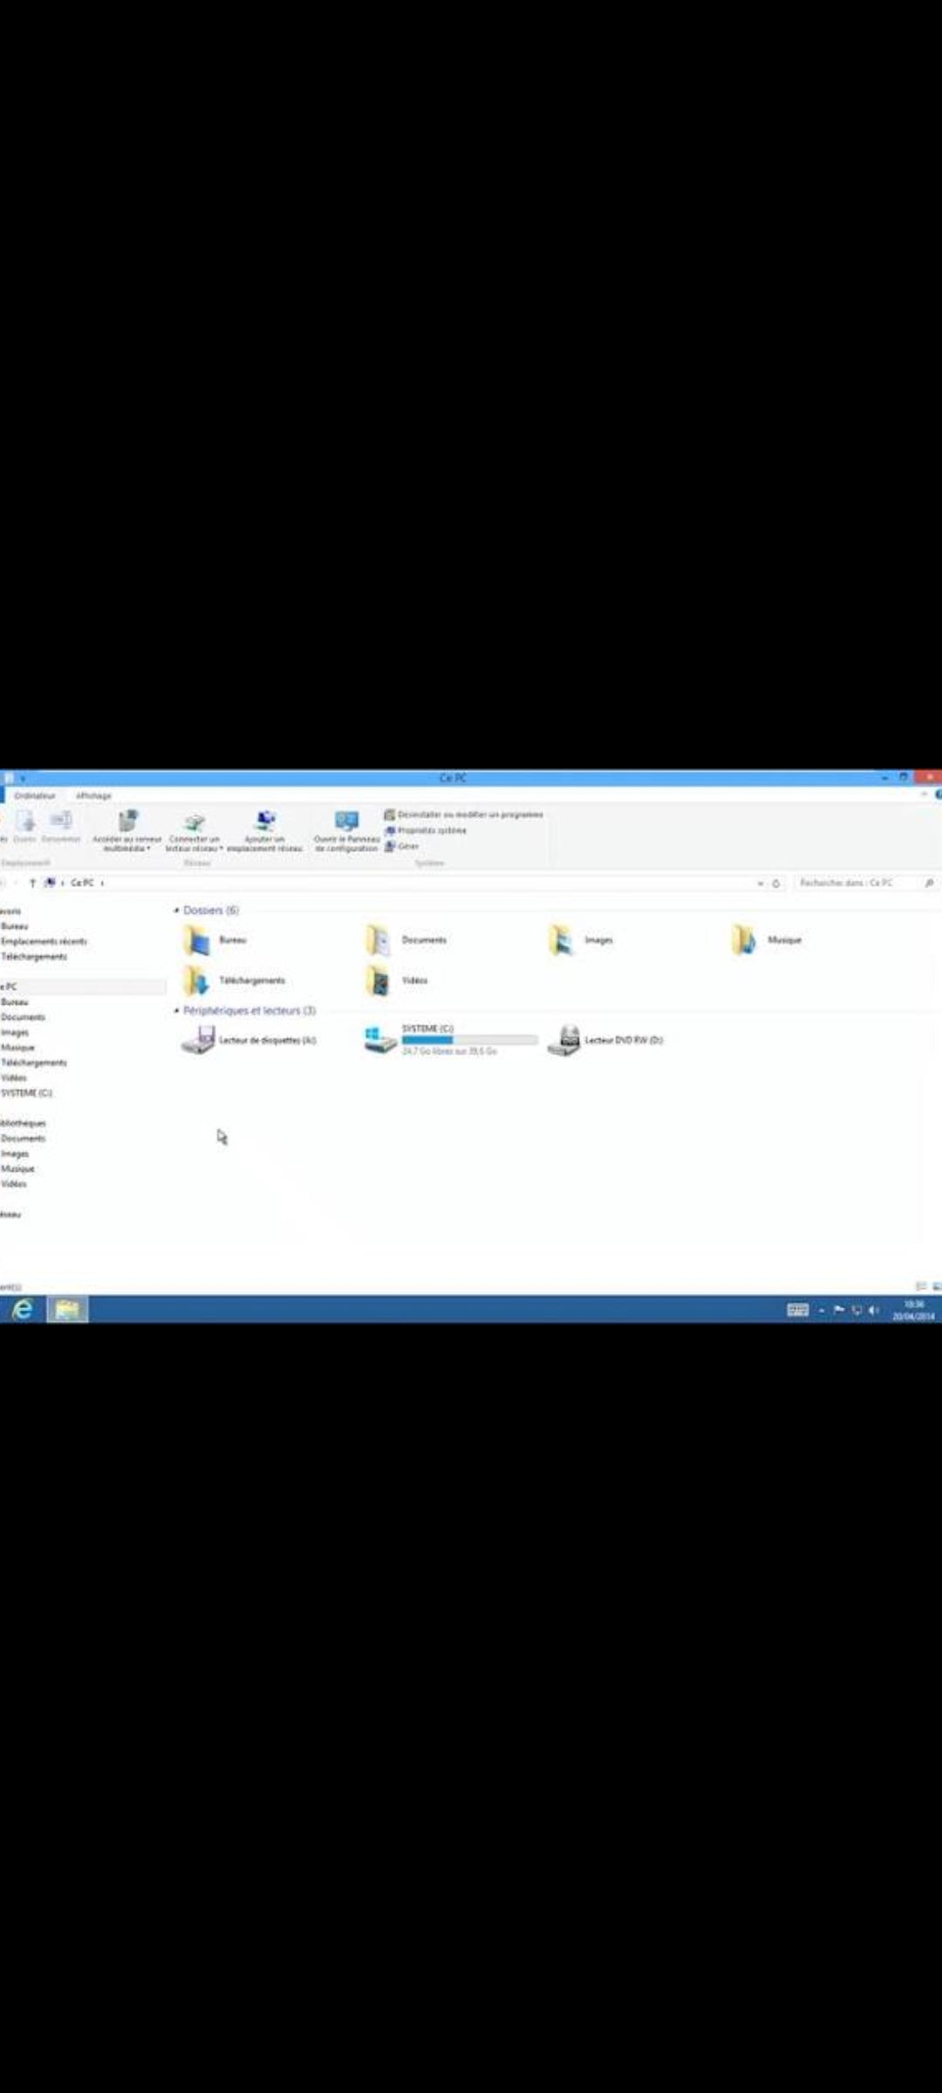Click the search magnifier icon

929,883
